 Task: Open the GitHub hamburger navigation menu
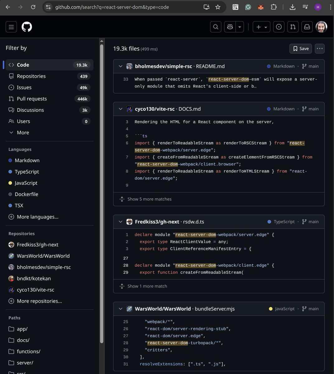pyautogui.click(x=11, y=27)
